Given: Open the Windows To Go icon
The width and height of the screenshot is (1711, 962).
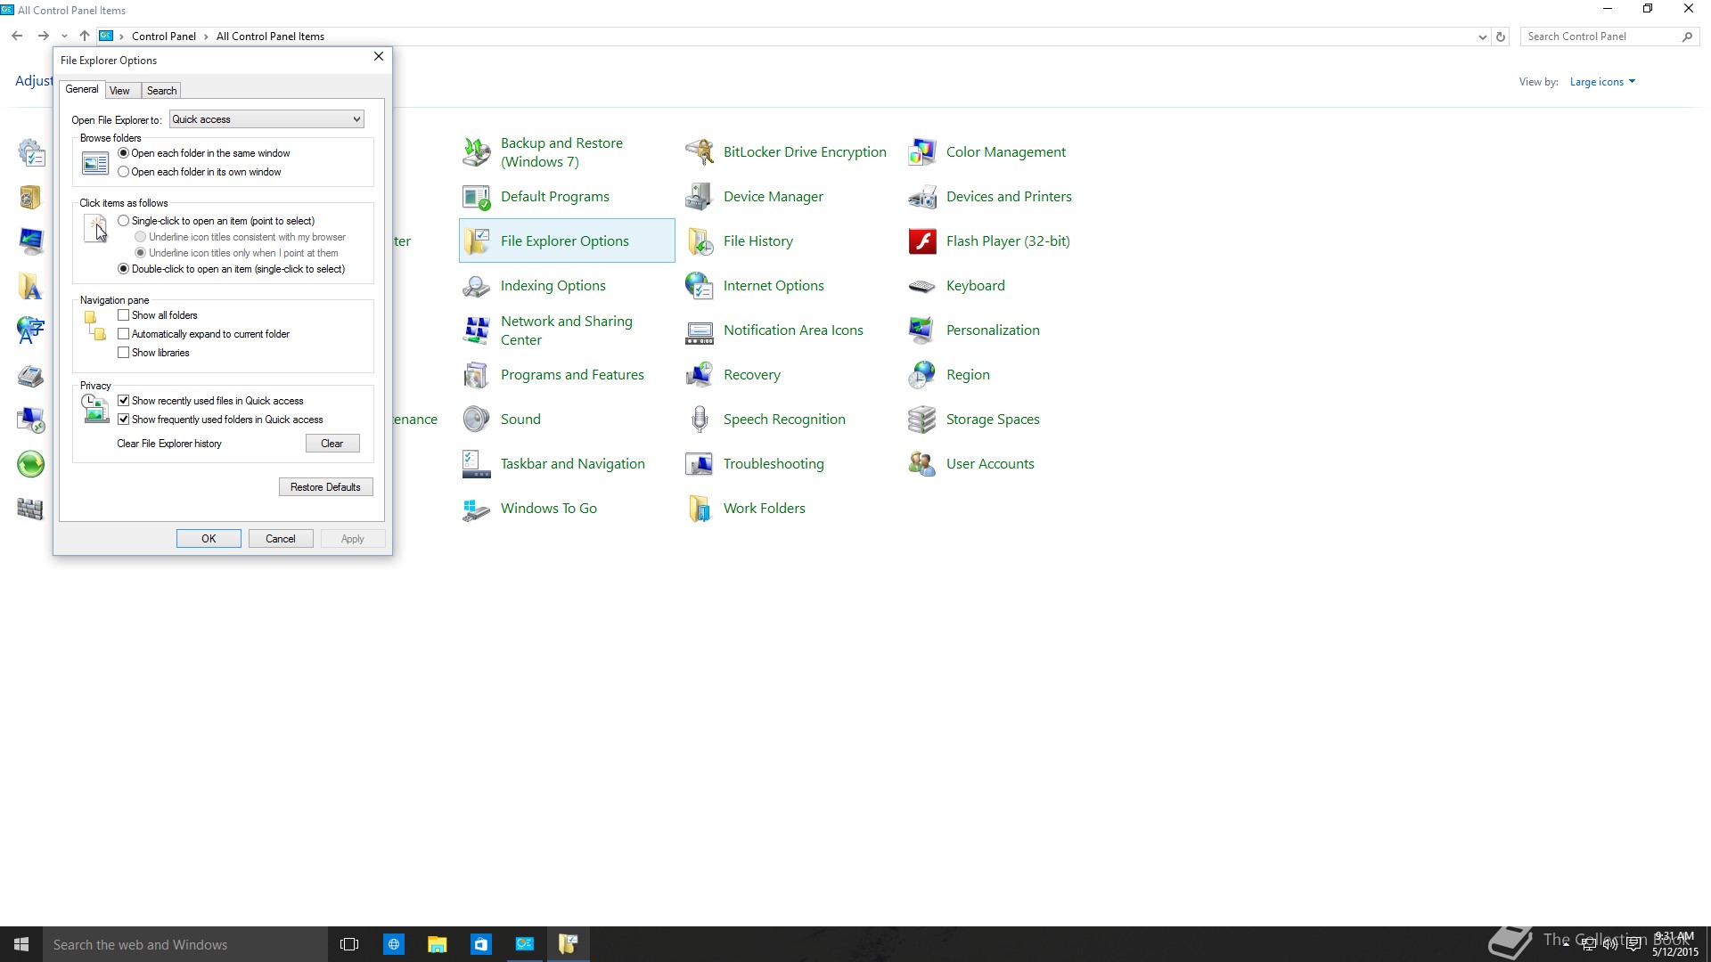Looking at the screenshot, I should point(477,509).
